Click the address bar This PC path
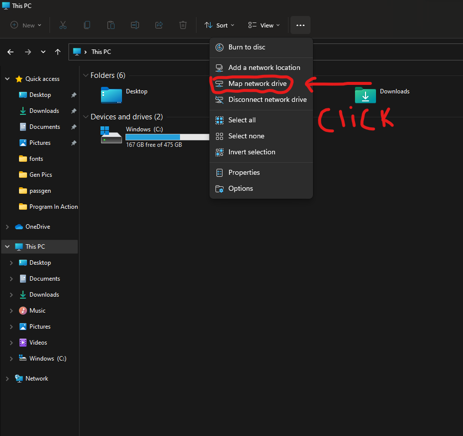Viewport: 463px width, 436px height. (101, 52)
